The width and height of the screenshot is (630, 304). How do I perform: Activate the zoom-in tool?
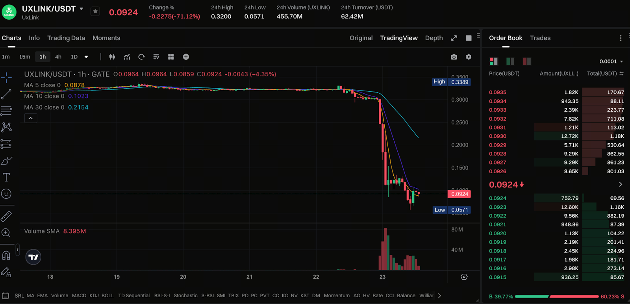pos(6,233)
